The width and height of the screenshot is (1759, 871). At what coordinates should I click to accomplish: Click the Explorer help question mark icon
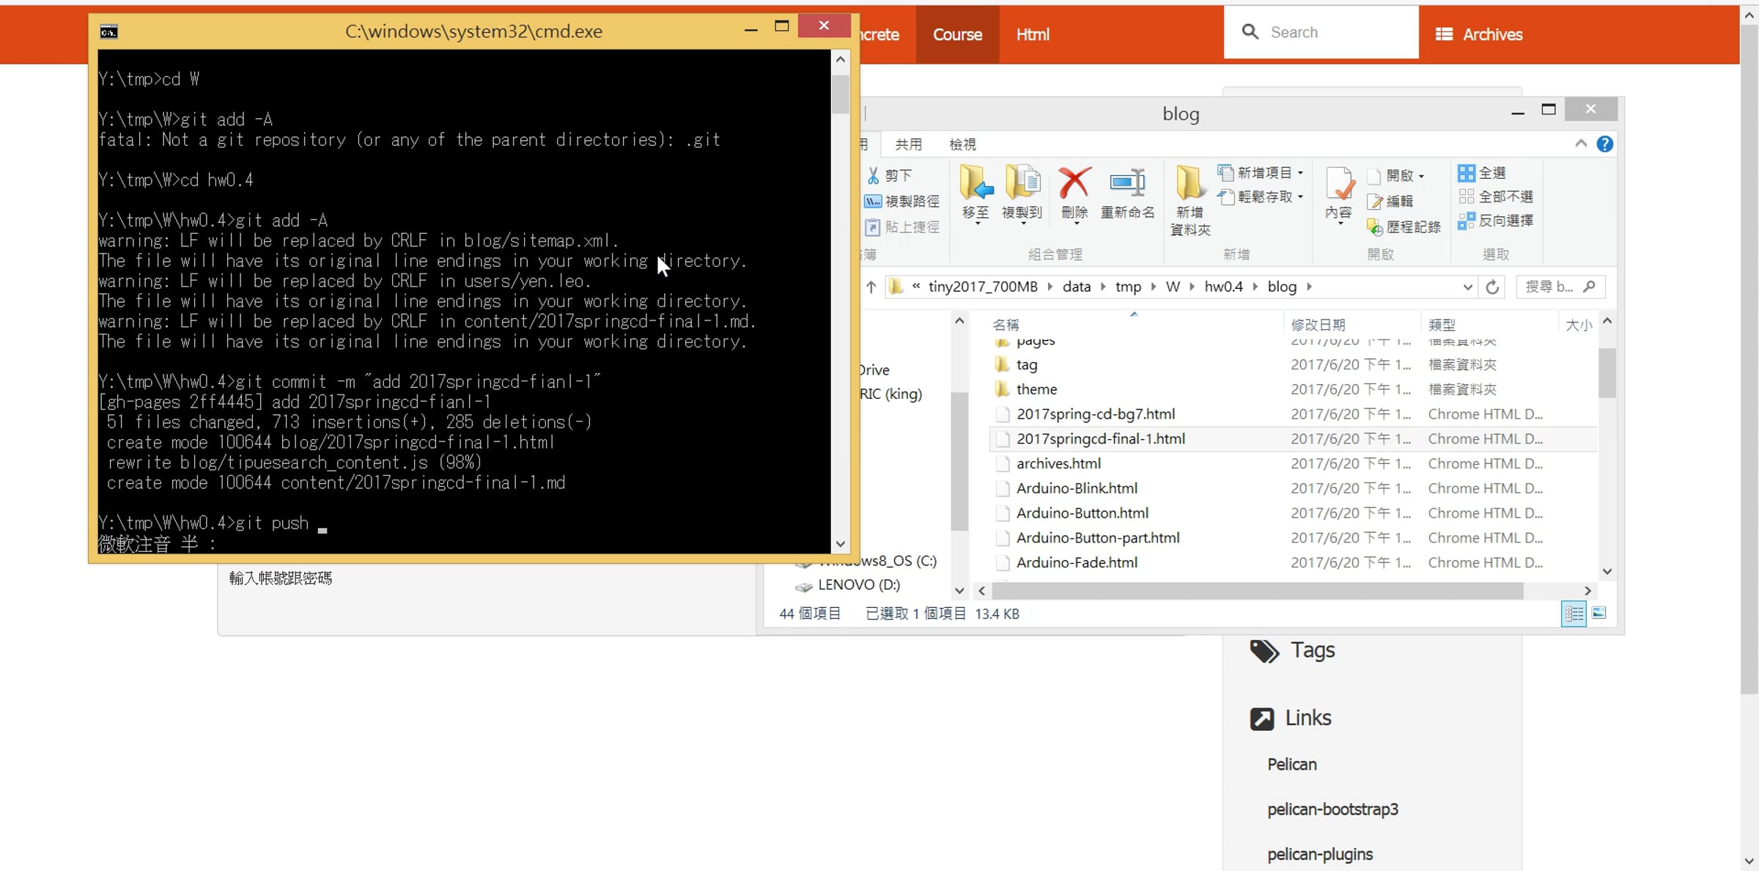[1604, 144]
